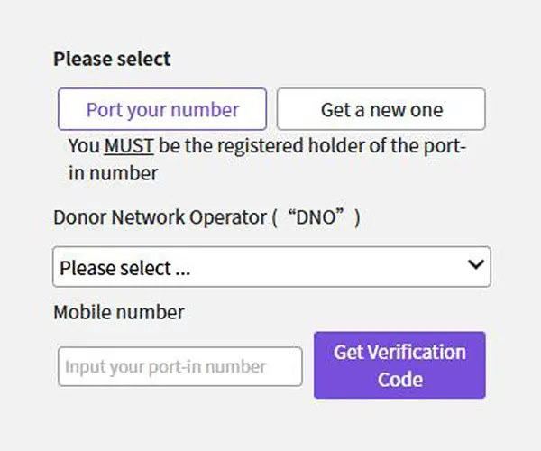Click the "Donor Network Operator" label text
Image resolution: width=541 pixels, height=451 pixels.
160,218
